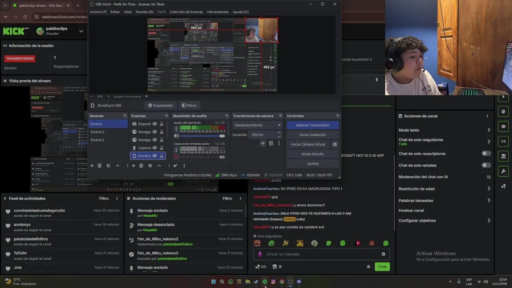
Task: Click Iniciar Grabación button
Action: coord(313,135)
